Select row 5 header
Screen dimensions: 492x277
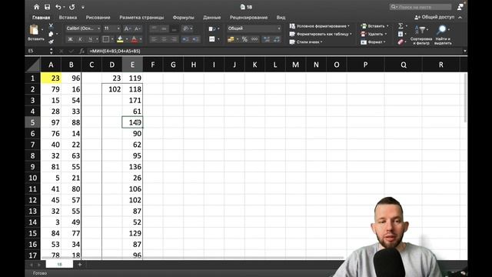point(32,122)
